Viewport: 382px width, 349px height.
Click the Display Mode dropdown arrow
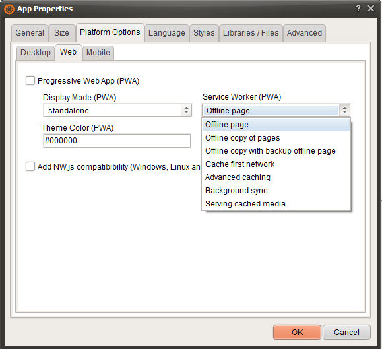coord(186,110)
